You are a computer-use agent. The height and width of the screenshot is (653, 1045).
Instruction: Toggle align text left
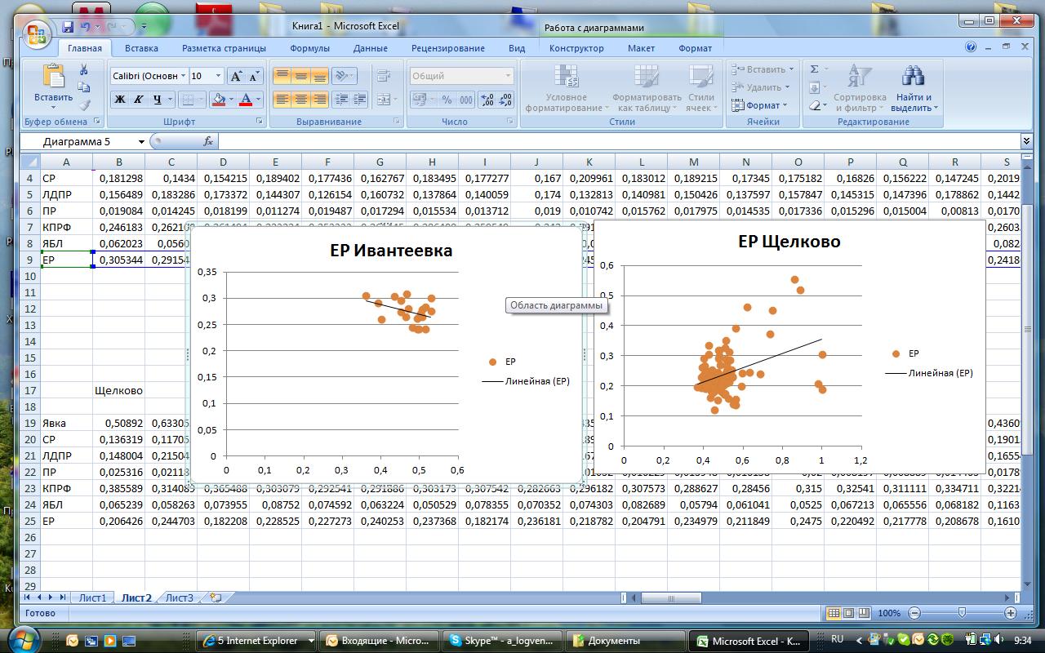pos(282,100)
